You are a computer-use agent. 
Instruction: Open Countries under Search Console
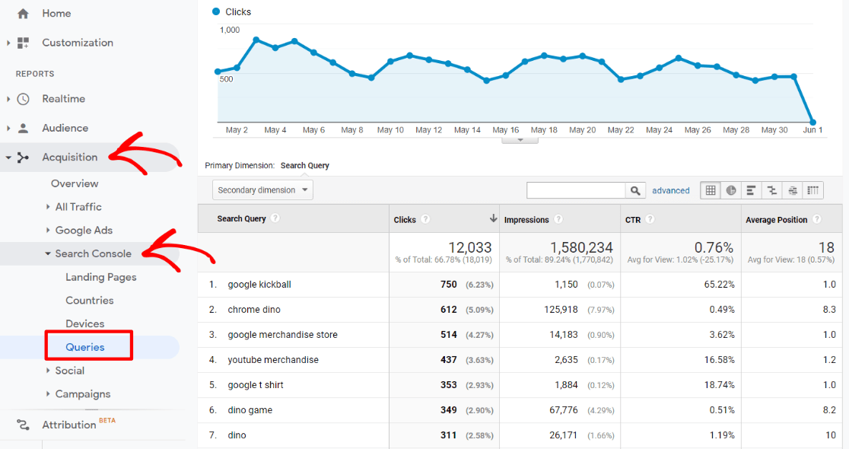[x=89, y=301]
